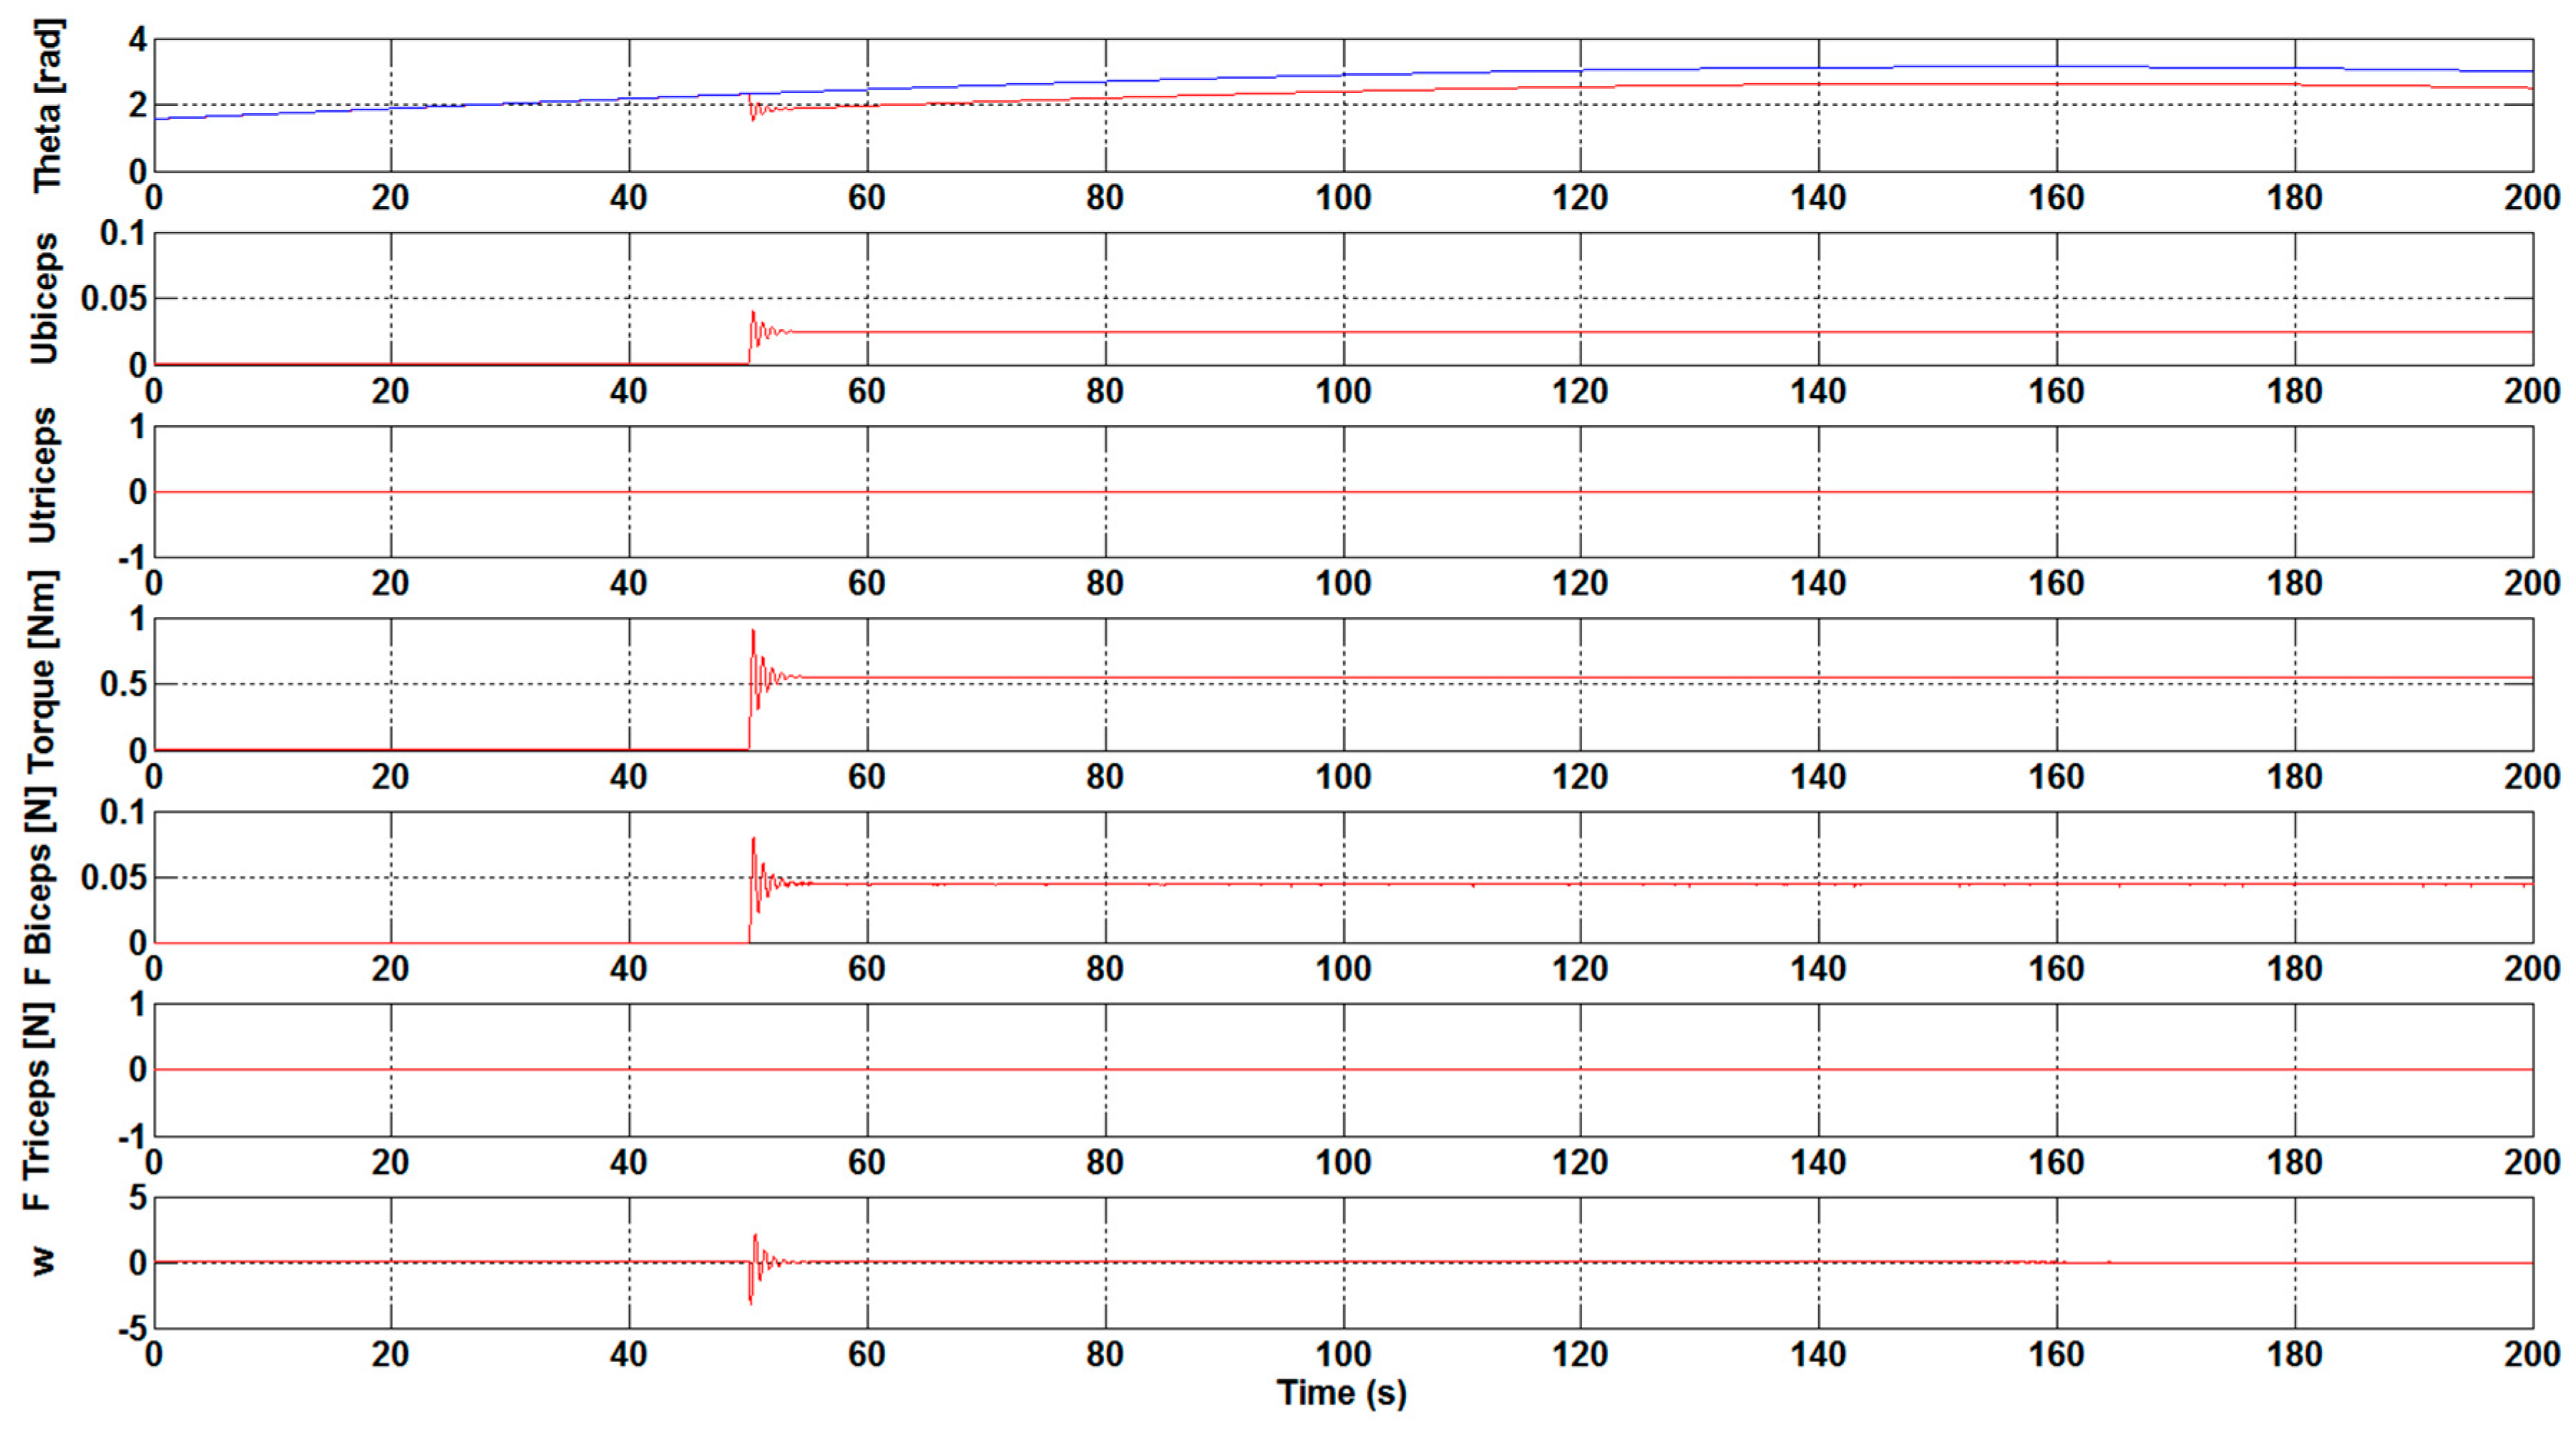
Task: Click x-tick "160" under the w plot
Action: 2056,1354
